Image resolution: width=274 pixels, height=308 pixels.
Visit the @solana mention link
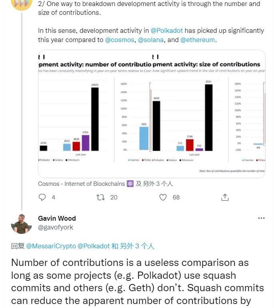coord(151,40)
